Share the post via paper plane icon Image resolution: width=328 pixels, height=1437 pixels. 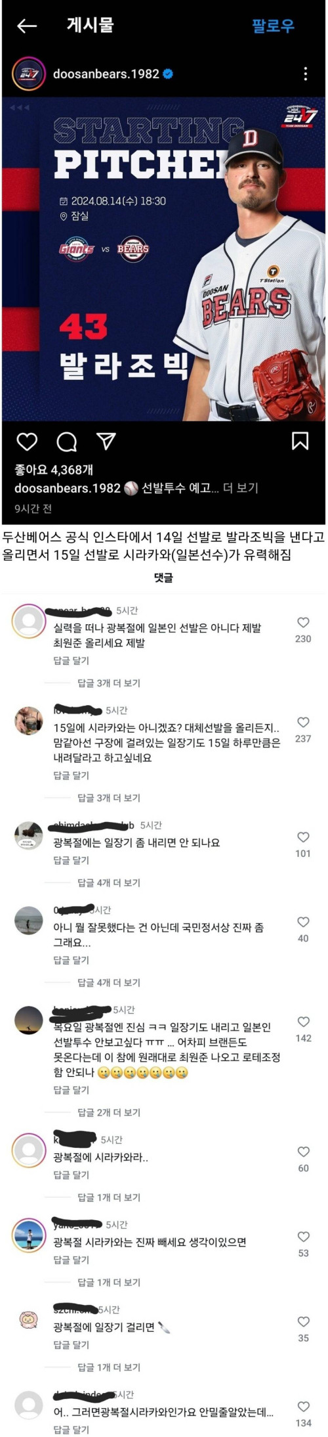coord(106,441)
